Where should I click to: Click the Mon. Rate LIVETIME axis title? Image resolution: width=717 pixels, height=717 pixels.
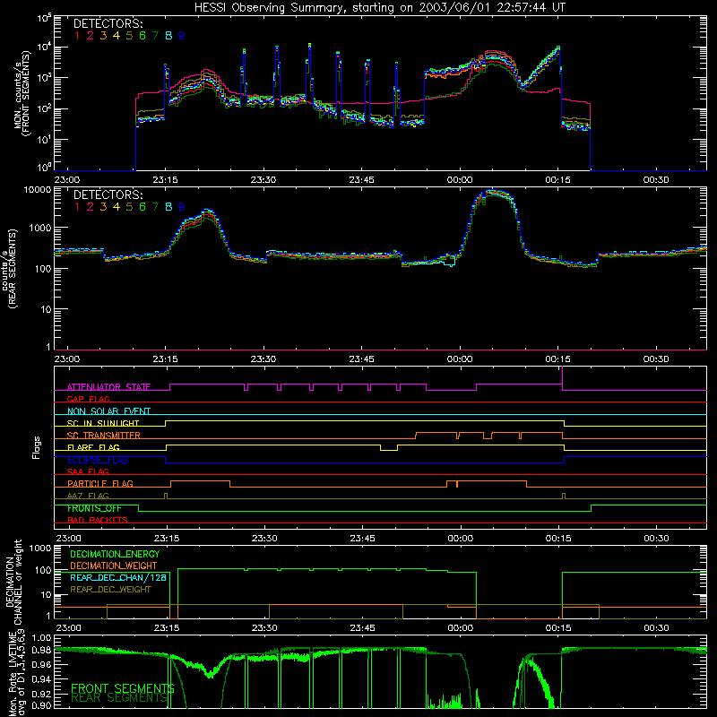tap(17, 672)
